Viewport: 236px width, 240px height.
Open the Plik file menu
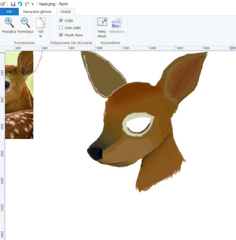pyautogui.click(x=9, y=12)
